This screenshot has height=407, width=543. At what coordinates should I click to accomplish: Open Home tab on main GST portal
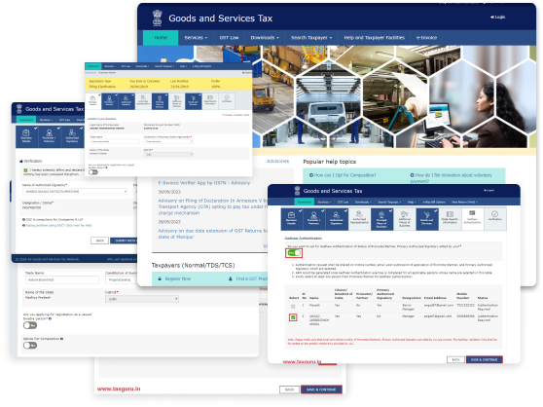click(161, 38)
